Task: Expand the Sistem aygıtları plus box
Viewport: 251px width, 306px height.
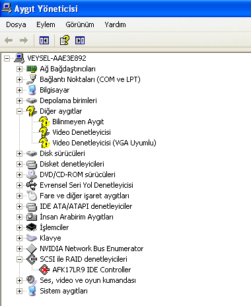Action: pyautogui.click(x=19, y=291)
